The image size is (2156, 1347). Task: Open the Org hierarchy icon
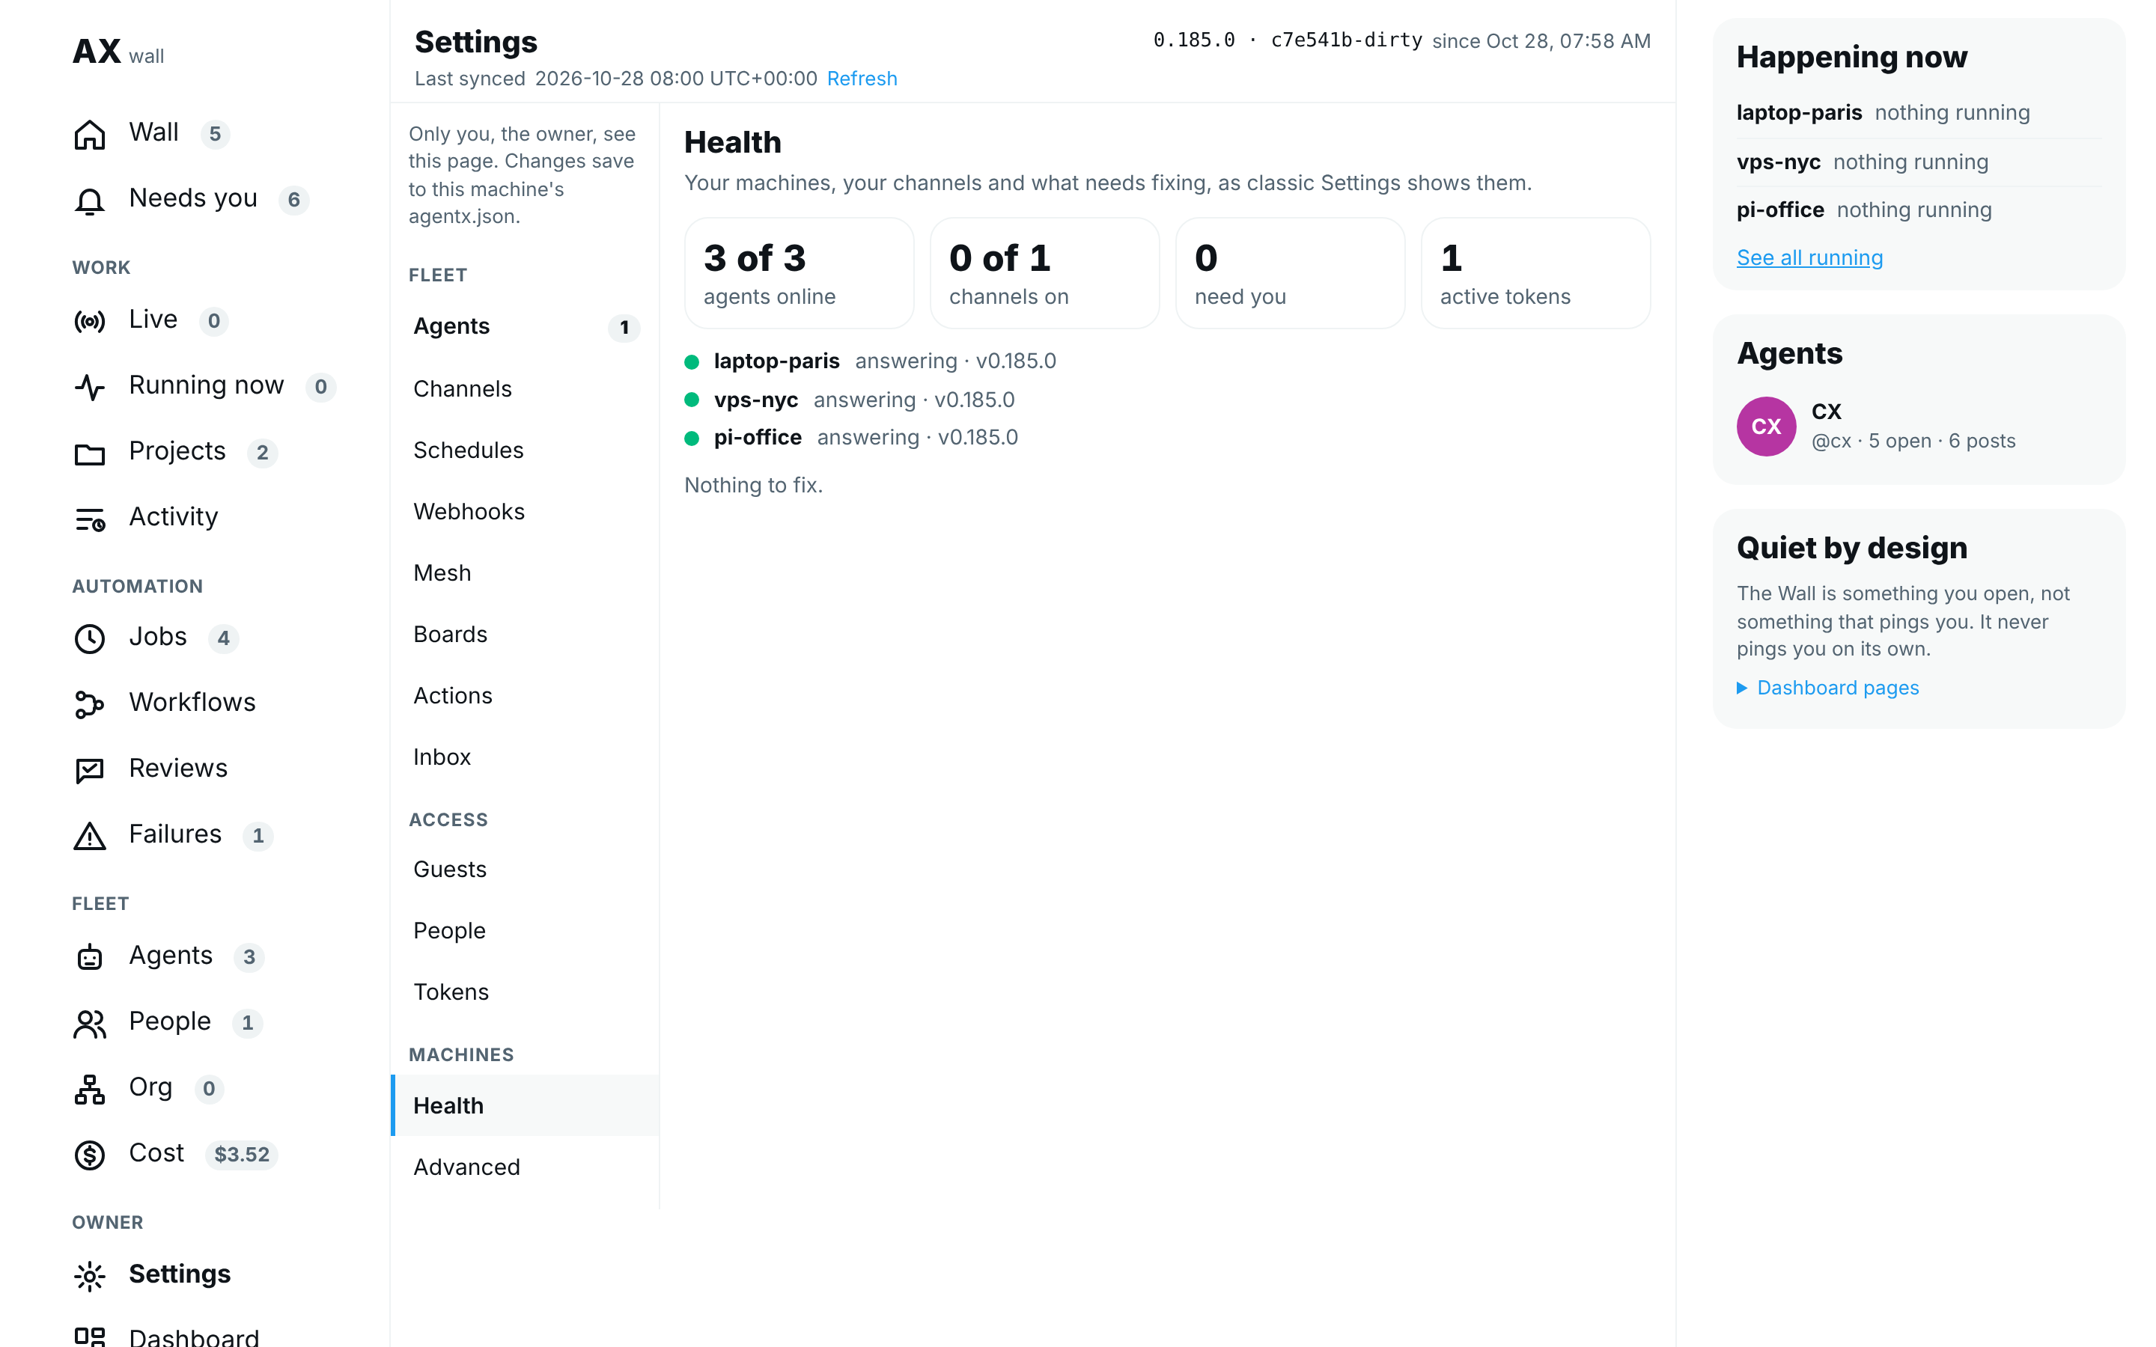(90, 1089)
